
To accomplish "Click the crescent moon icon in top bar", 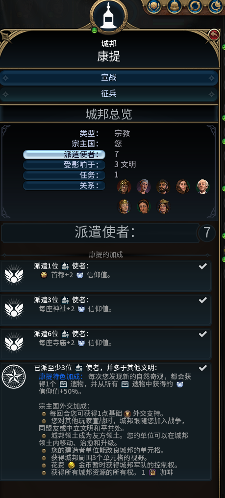I will click(215, 6).
